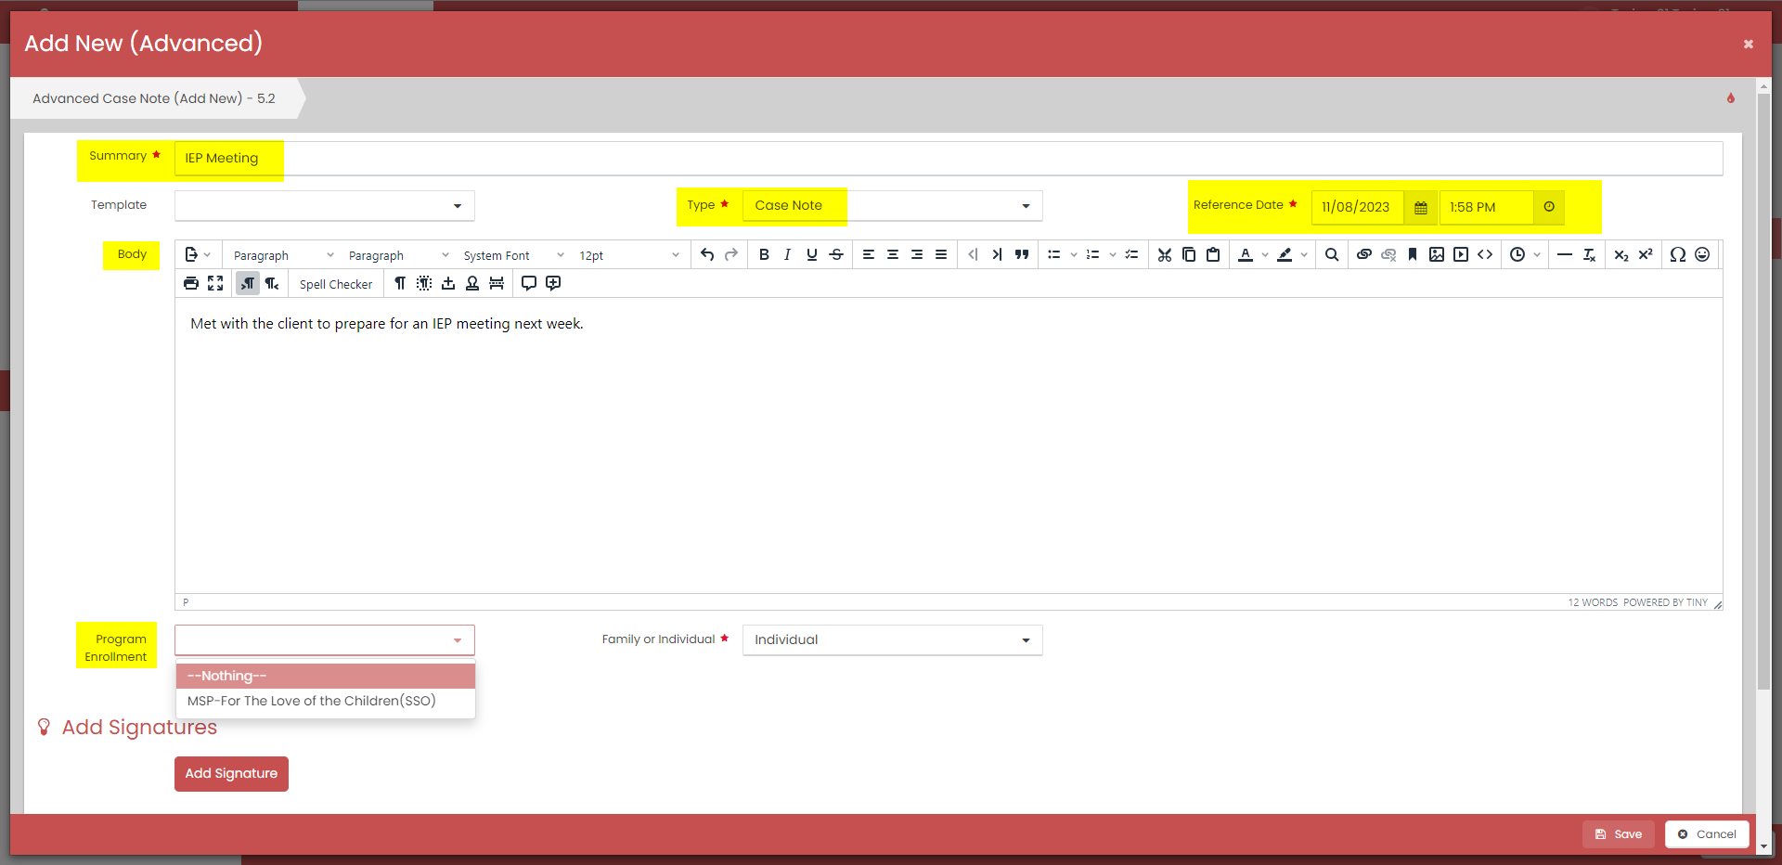Toggle the left-to-right text direction button
This screenshot has height=865, width=1782.
(x=247, y=284)
